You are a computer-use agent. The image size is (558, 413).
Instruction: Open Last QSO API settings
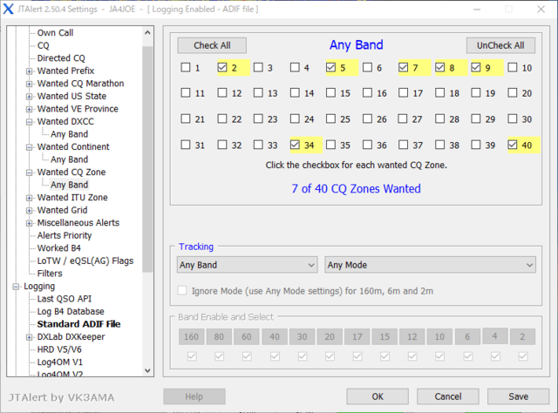coord(65,299)
